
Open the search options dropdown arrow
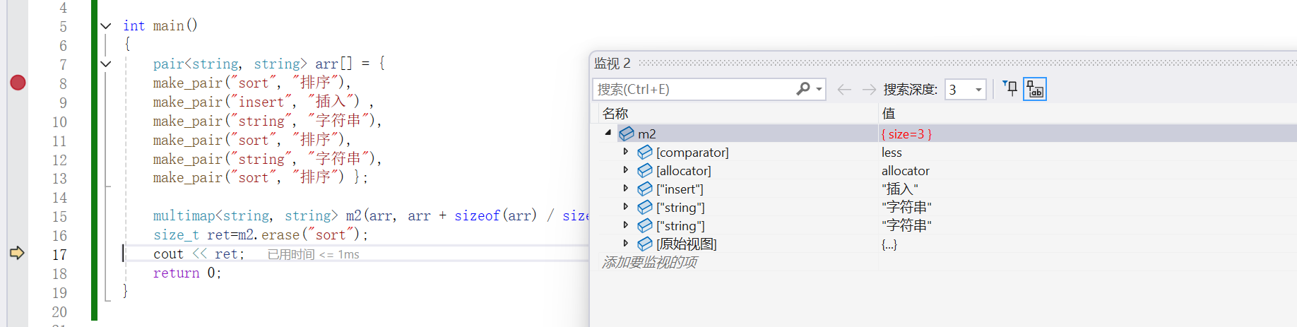point(819,90)
